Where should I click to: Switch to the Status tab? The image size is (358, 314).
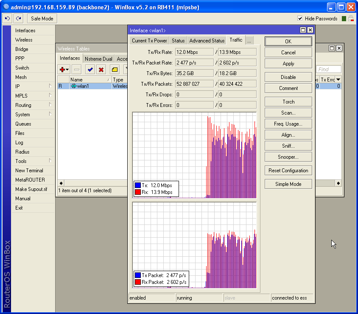click(x=178, y=40)
